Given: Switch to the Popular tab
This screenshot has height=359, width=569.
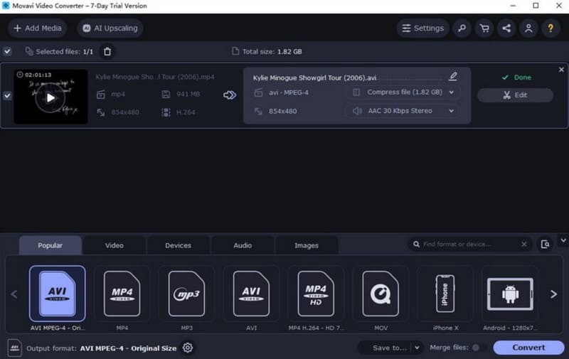Looking at the screenshot, I should tap(50, 245).
